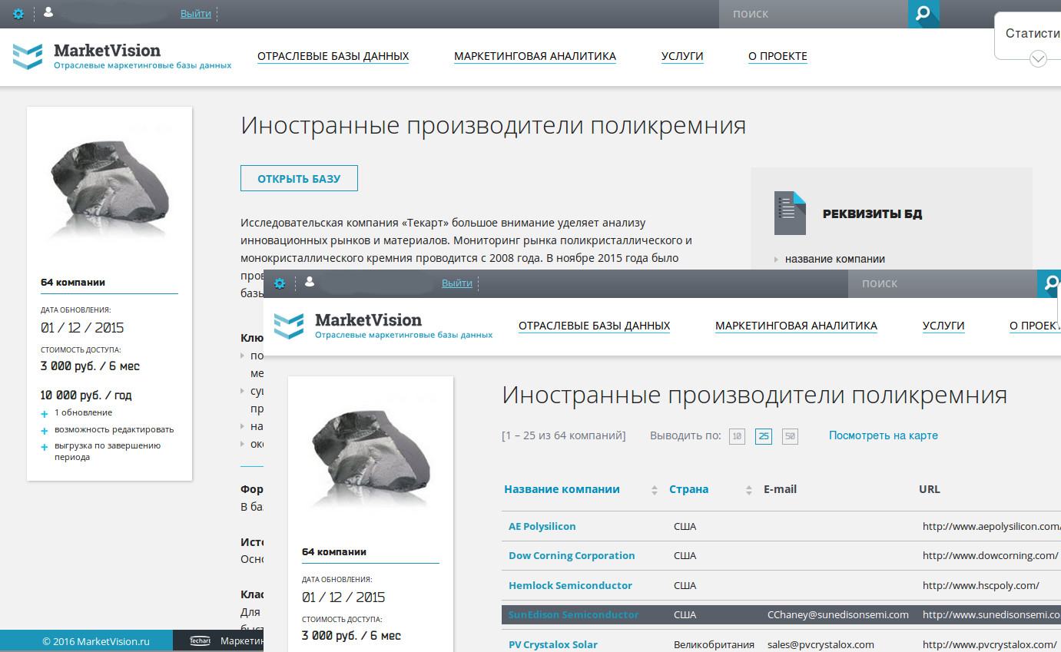The height and width of the screenshot is (652, 1061).
Task: Click Выйти link on the foreground page
Action: (457, 283)
